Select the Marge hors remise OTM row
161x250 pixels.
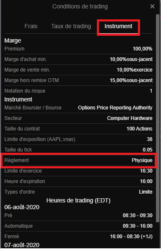coord(78,80)
